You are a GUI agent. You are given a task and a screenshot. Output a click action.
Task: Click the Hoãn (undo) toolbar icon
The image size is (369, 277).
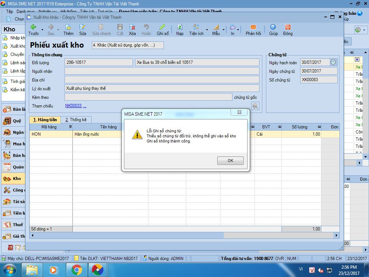point(146,27)
